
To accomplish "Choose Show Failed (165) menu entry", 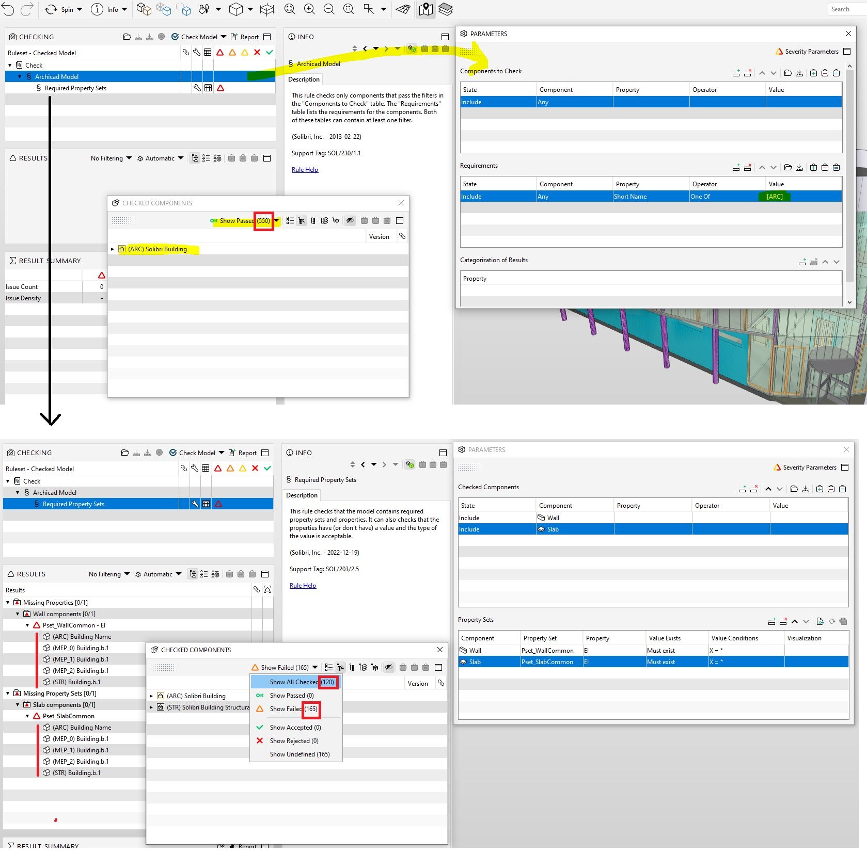I will 296,709.
